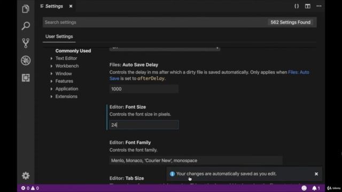Expand the Application category arrow
Screen dimensions: 342x192
(51, 89)
